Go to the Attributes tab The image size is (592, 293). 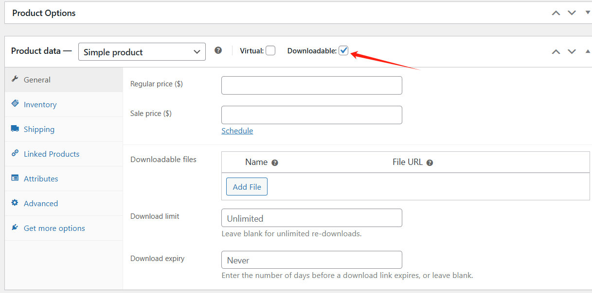click(64, 179)
